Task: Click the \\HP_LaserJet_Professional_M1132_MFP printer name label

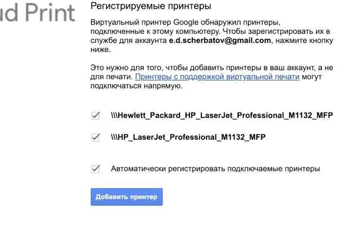Action: point(188,137)
